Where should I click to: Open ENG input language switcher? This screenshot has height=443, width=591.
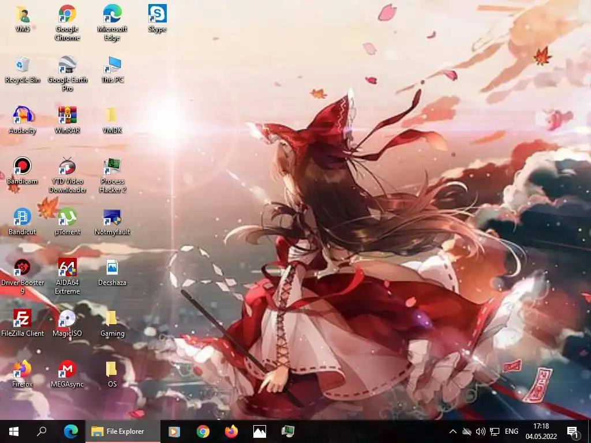point(511,431)
